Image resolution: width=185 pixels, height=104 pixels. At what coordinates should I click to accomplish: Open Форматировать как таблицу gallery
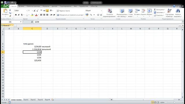(122, 13)
